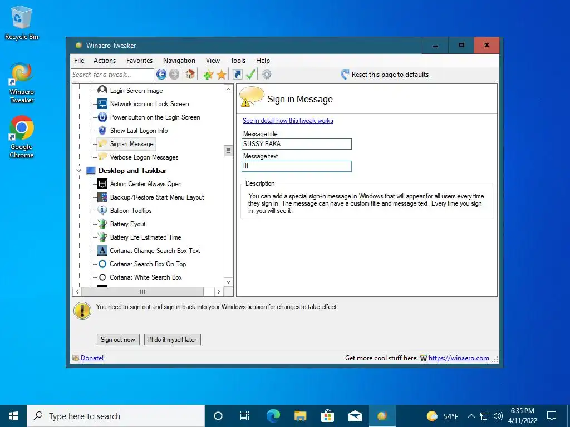Viewport: 570px width, 427px height.
Task: Click the Sign out now button
Action: pyautogui.click(x=118, y=340)
